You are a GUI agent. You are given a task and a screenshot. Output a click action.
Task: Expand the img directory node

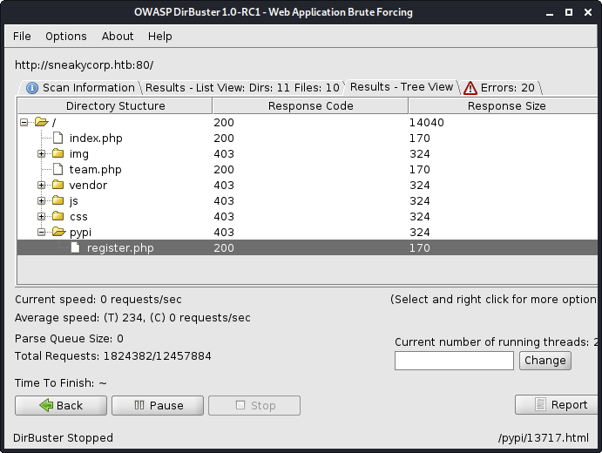pos(41,154)
